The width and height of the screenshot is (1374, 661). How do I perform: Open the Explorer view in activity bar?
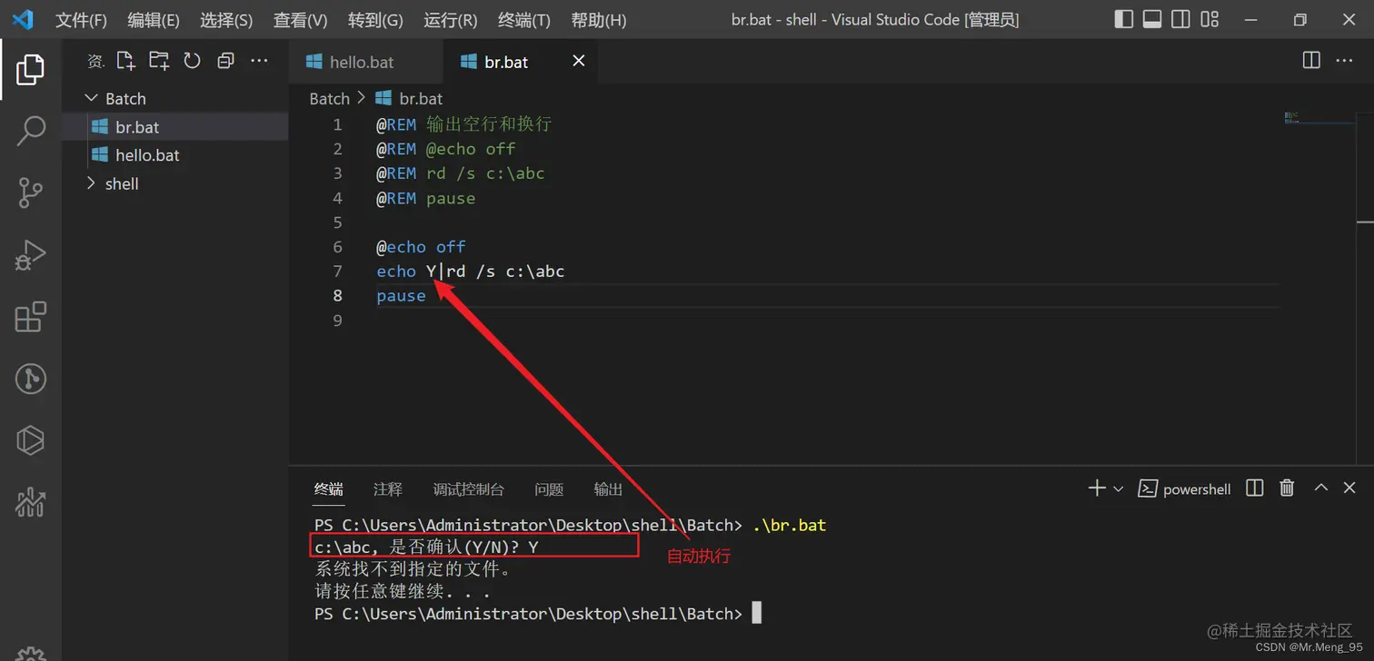tap(30, 70)
